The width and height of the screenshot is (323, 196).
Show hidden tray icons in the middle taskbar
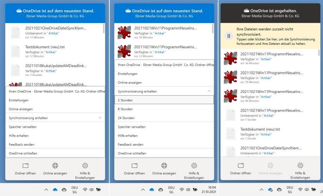(x=143, y=190)
